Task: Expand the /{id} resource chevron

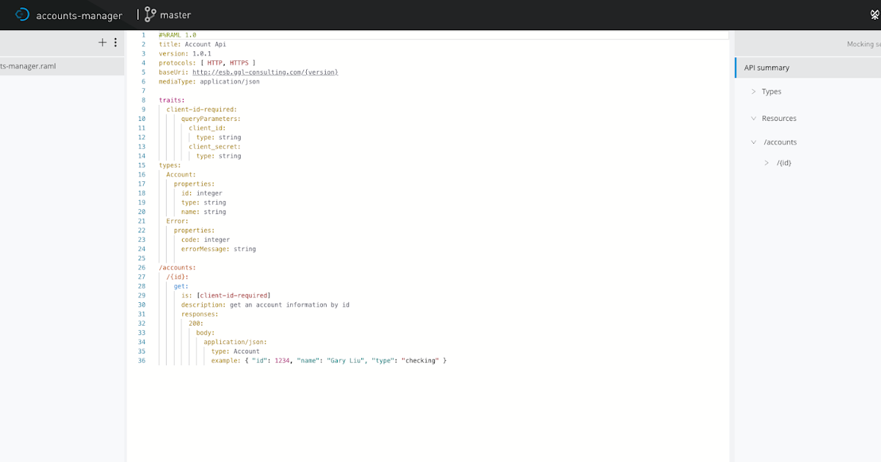Action: [x=768, y=163]
